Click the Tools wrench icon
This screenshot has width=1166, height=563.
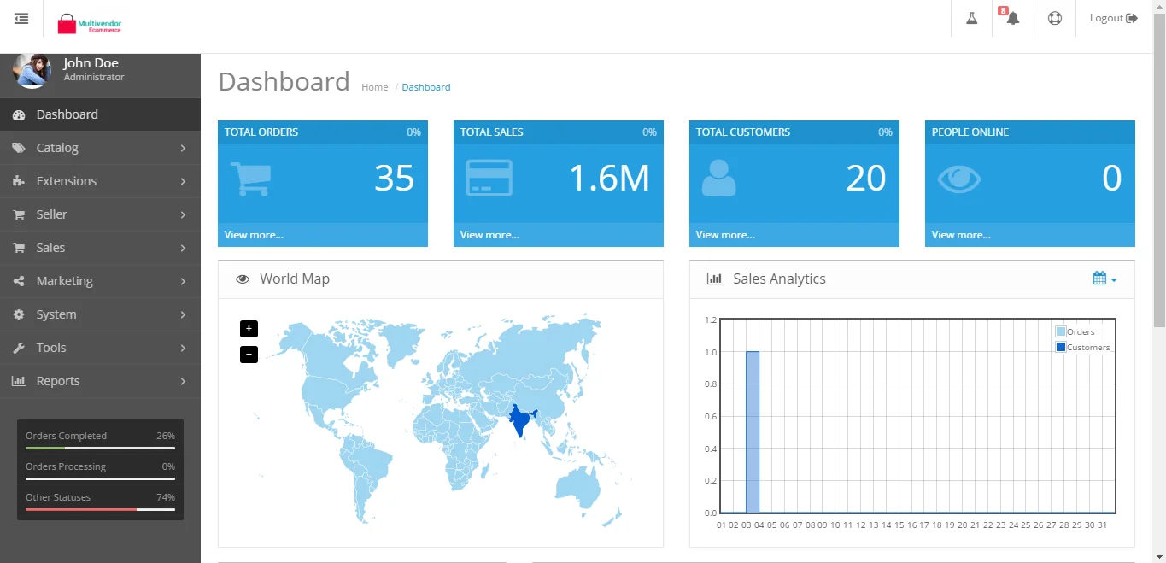(x=19, y=348)
